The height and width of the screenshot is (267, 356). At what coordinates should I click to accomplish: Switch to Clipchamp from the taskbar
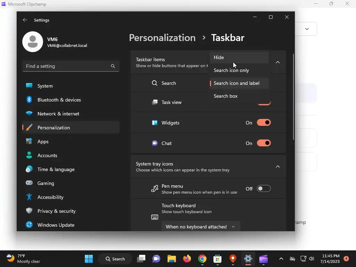coord(264,259)
